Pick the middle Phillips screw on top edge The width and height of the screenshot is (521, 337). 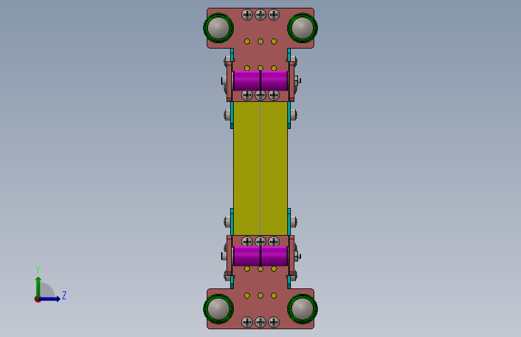[x=260, y=14]
